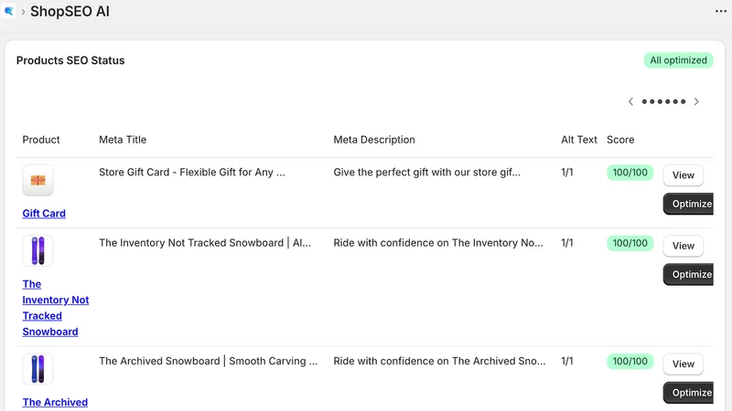Viewport: 732px width, 411px height.
Task: Click the ShopSEO AI breadcrumb title
Action: pos(70,11)
